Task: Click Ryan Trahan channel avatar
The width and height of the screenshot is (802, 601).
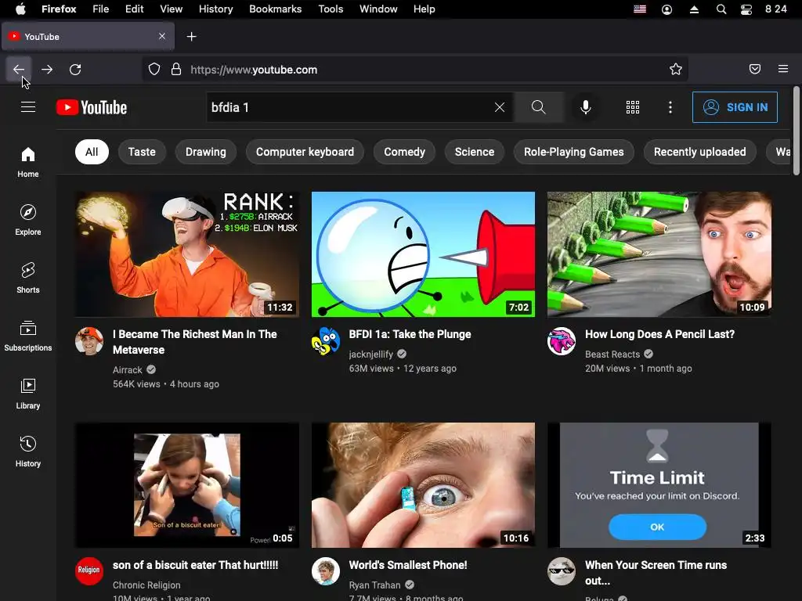Action: [325, 570]
